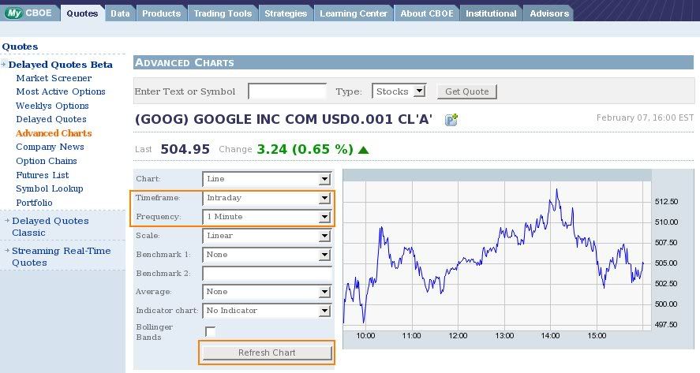This screenshot has height=373, width=700.
Task: Open the Benchmark 1 dropdown
Action: 267,255
